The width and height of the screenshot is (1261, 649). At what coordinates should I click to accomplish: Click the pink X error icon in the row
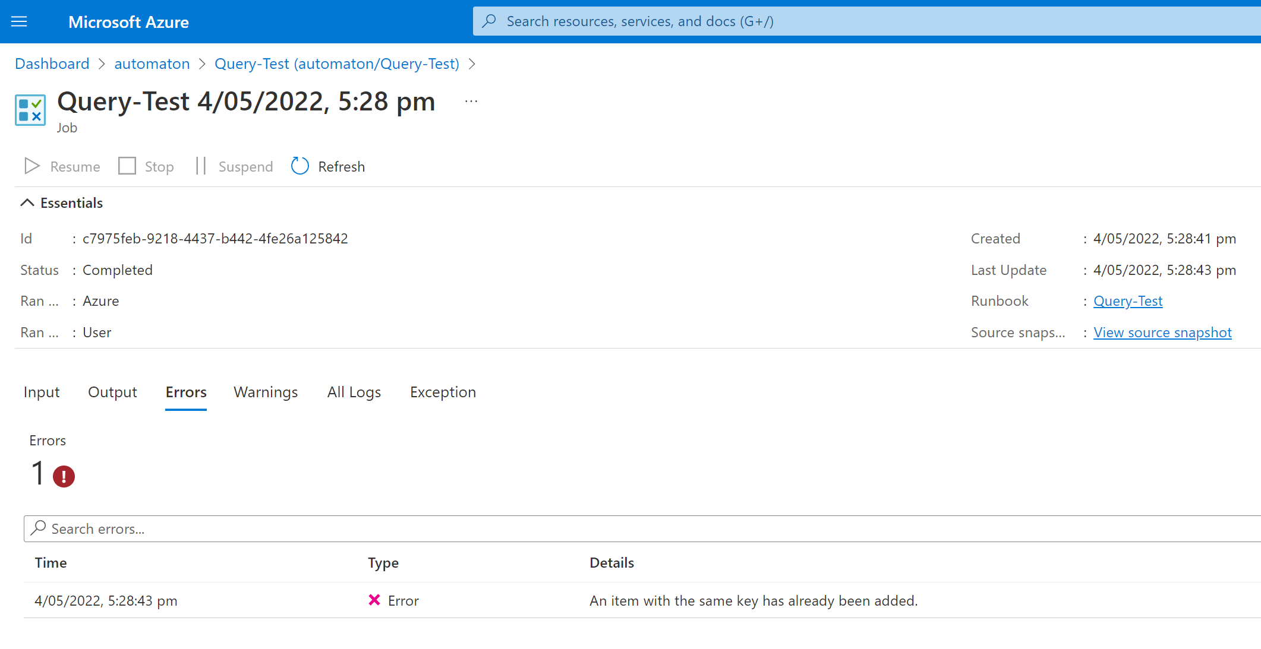coord(374,600)
